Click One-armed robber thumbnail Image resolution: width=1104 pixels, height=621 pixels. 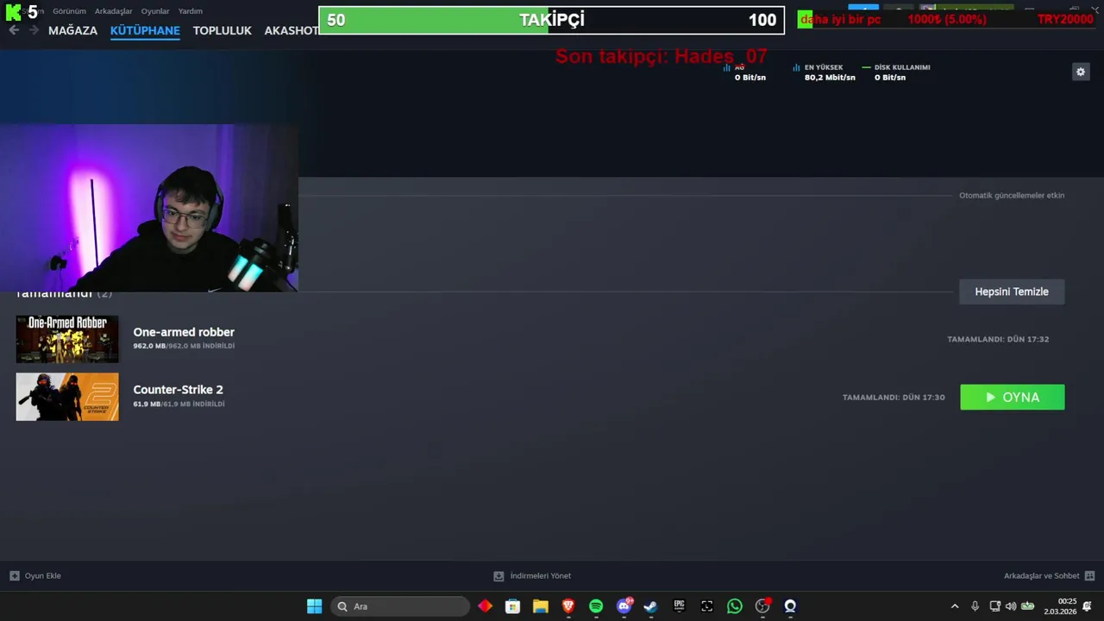click(67, 339)
